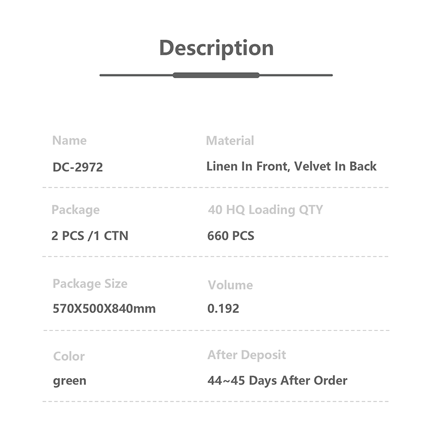This screenshot has width=435, height=433.
Task: Select the Package Size label
Action: [x=90, y=284]
